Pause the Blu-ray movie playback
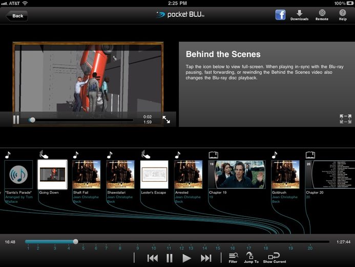The image size is (355, 267). tap(170, 258)
